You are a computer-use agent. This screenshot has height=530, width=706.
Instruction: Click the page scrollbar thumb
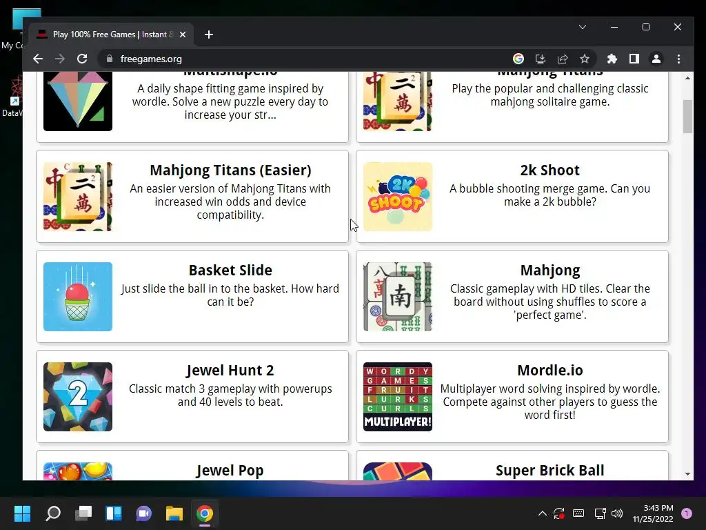pyautogui.click(x=687, y=116)
